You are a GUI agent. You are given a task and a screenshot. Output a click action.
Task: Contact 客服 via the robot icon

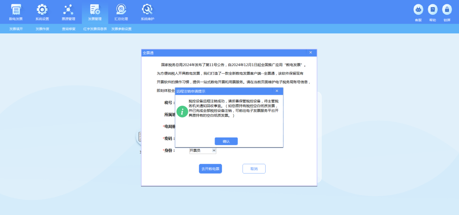tap(418, 10)
